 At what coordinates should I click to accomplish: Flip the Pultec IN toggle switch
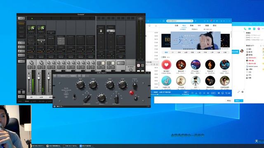[74, 97]
